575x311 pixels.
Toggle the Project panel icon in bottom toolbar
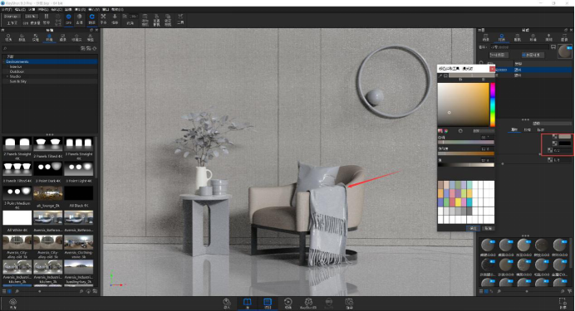click(x=268, y=304)
